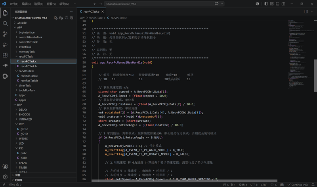Open the Extensions view
317x187 pixels.
pos(5,55)
